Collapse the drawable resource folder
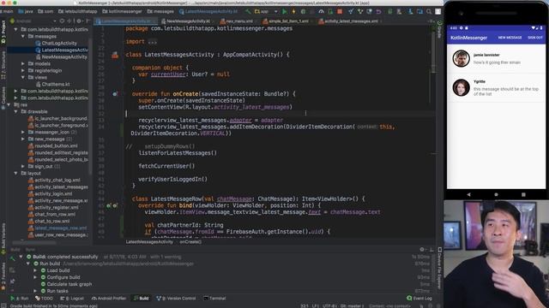Screen dimensions: 549x308 (x=15, y=112)
